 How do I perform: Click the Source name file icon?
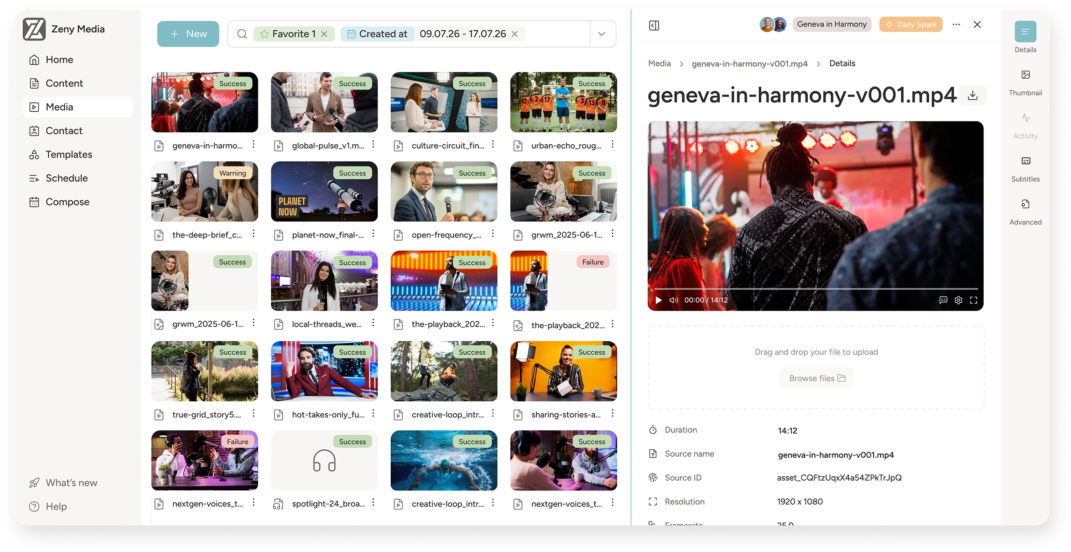pos(653,454)
